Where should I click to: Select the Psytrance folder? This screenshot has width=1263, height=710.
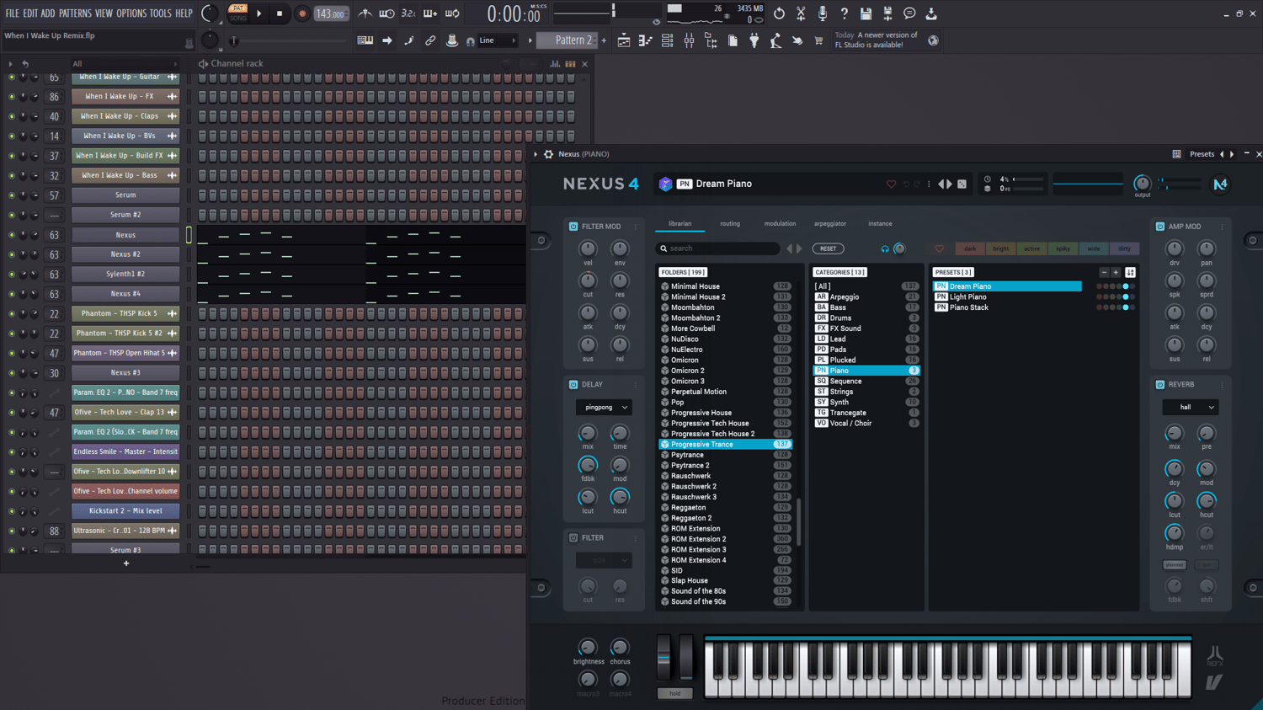tap(725, 455)
